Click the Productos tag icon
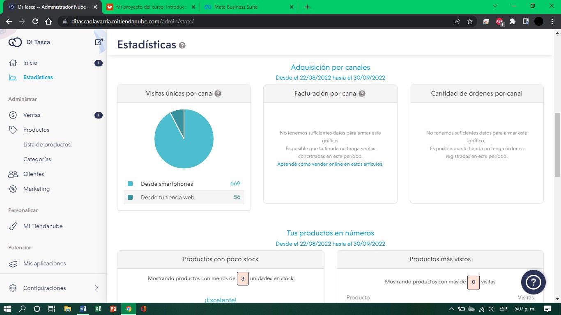The width and height of the screenshot is (561, 315). pos(13,130)
